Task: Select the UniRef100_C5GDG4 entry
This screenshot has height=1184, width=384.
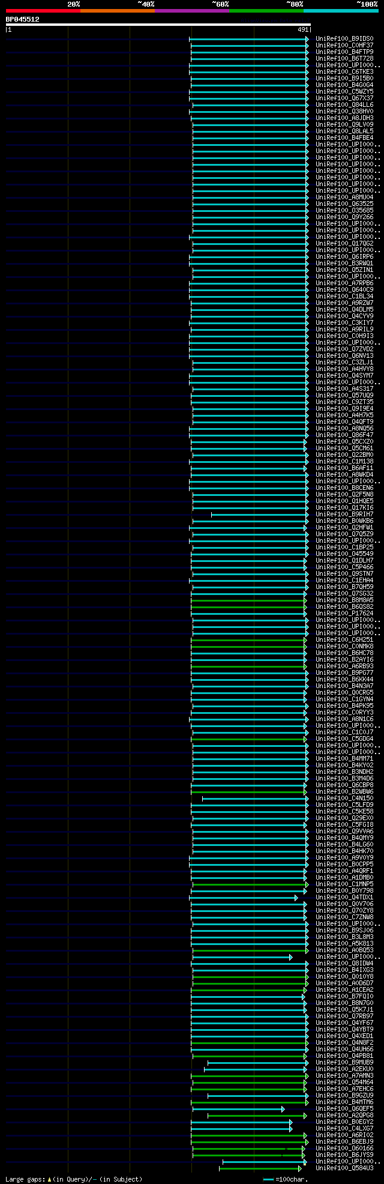Action: point(344,739)
